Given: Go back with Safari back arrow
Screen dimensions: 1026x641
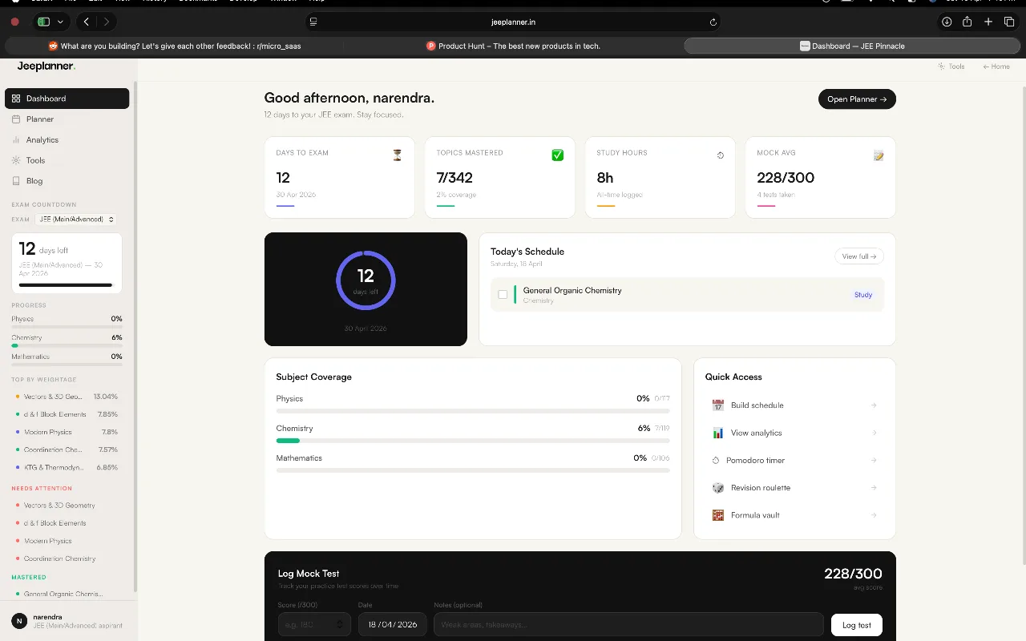Looking at the screenshot, I should click(87, 22).
